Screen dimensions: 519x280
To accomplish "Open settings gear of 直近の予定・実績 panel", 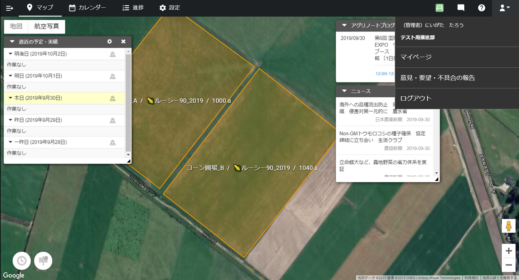I will coord(109,42).
